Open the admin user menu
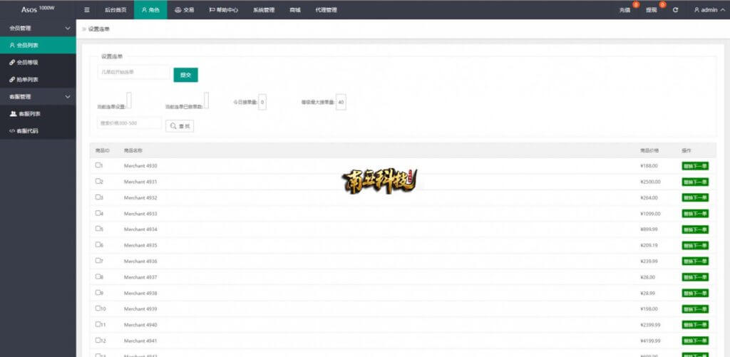Viewport: 730px width, 357px height. (709, 10)
